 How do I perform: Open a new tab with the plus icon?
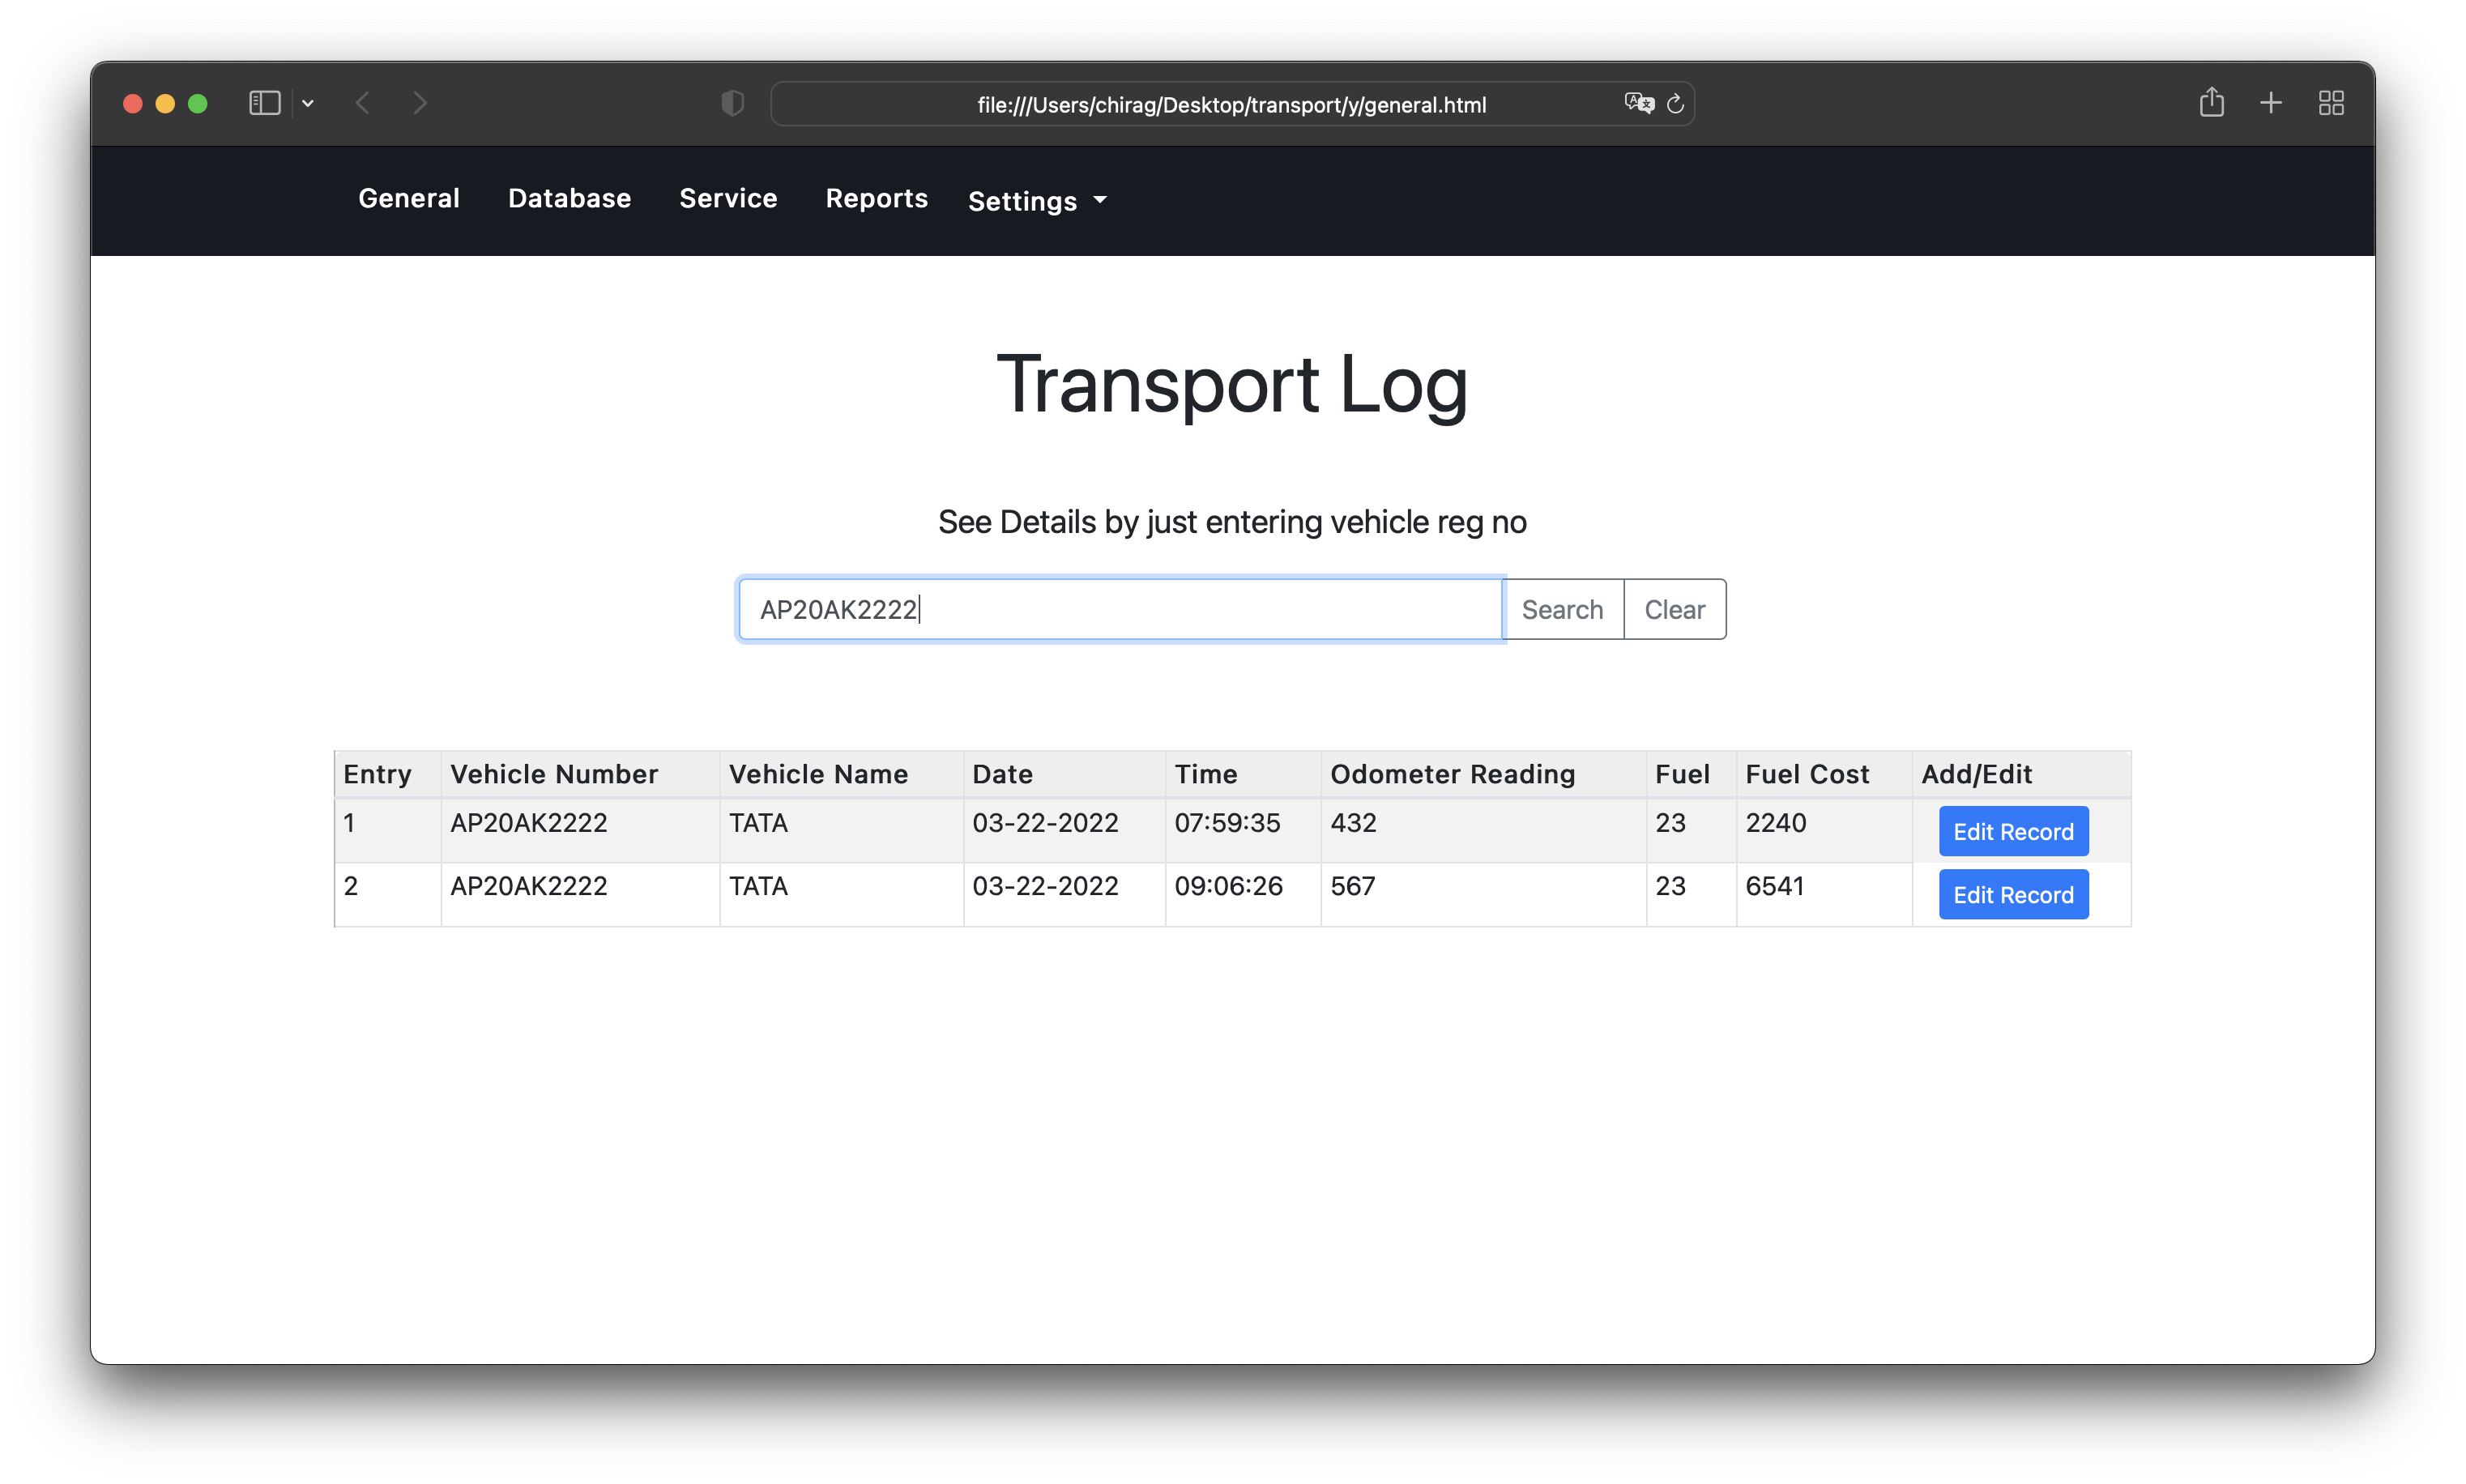(2271, 103)
